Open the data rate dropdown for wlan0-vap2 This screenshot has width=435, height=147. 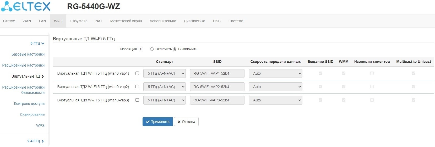pos(275,87)
